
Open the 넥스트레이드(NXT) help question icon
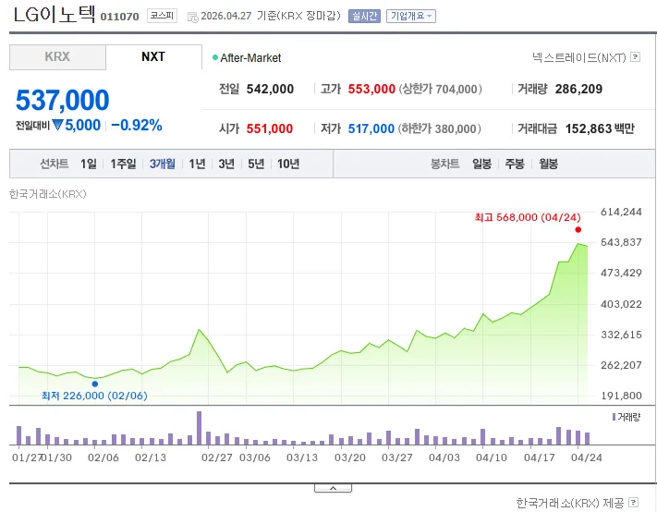click(635, 57)
